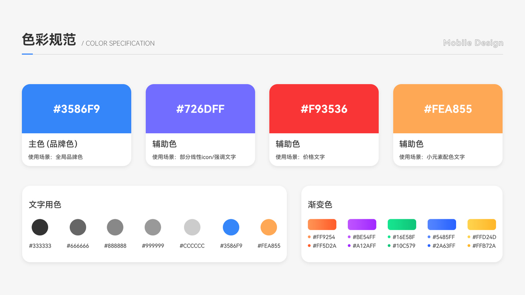525x295 pixels.
Task: Pick the #666666 gray circle swatch
Action: tap(78, 227)
